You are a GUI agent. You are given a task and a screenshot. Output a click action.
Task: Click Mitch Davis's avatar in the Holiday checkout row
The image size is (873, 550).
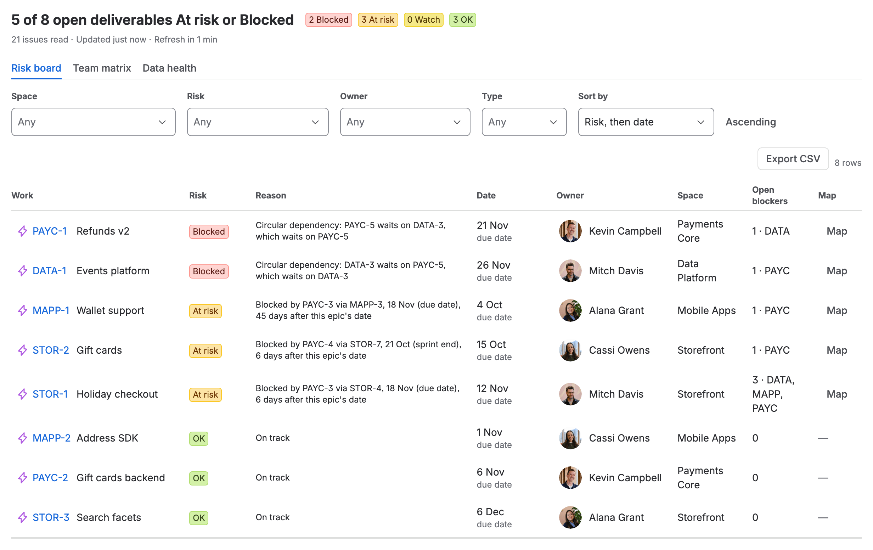click(570, 394)
